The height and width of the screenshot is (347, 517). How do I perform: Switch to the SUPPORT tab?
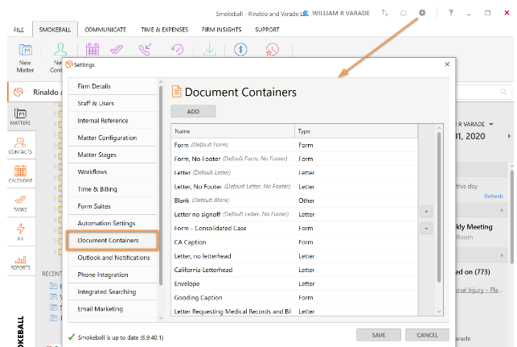pyautogui.click(x=267, y=30)
